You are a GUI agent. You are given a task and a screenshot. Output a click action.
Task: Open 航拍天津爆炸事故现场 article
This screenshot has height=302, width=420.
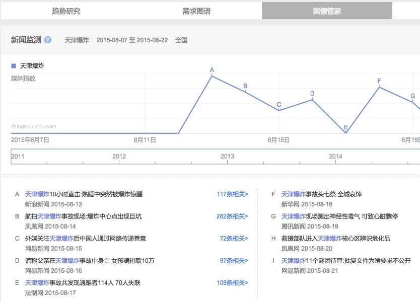click(83, 216)
